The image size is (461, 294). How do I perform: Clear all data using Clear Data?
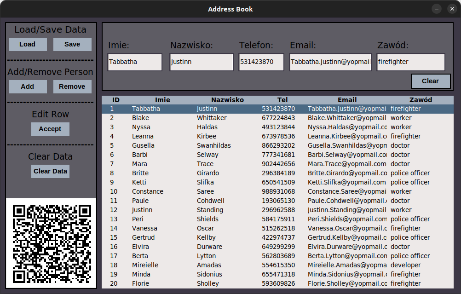click(50, 171)
